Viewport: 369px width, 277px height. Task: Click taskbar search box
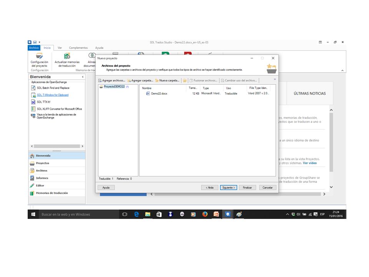coord(79,214)
